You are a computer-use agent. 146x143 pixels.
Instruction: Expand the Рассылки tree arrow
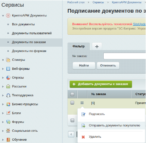point(3,87)
